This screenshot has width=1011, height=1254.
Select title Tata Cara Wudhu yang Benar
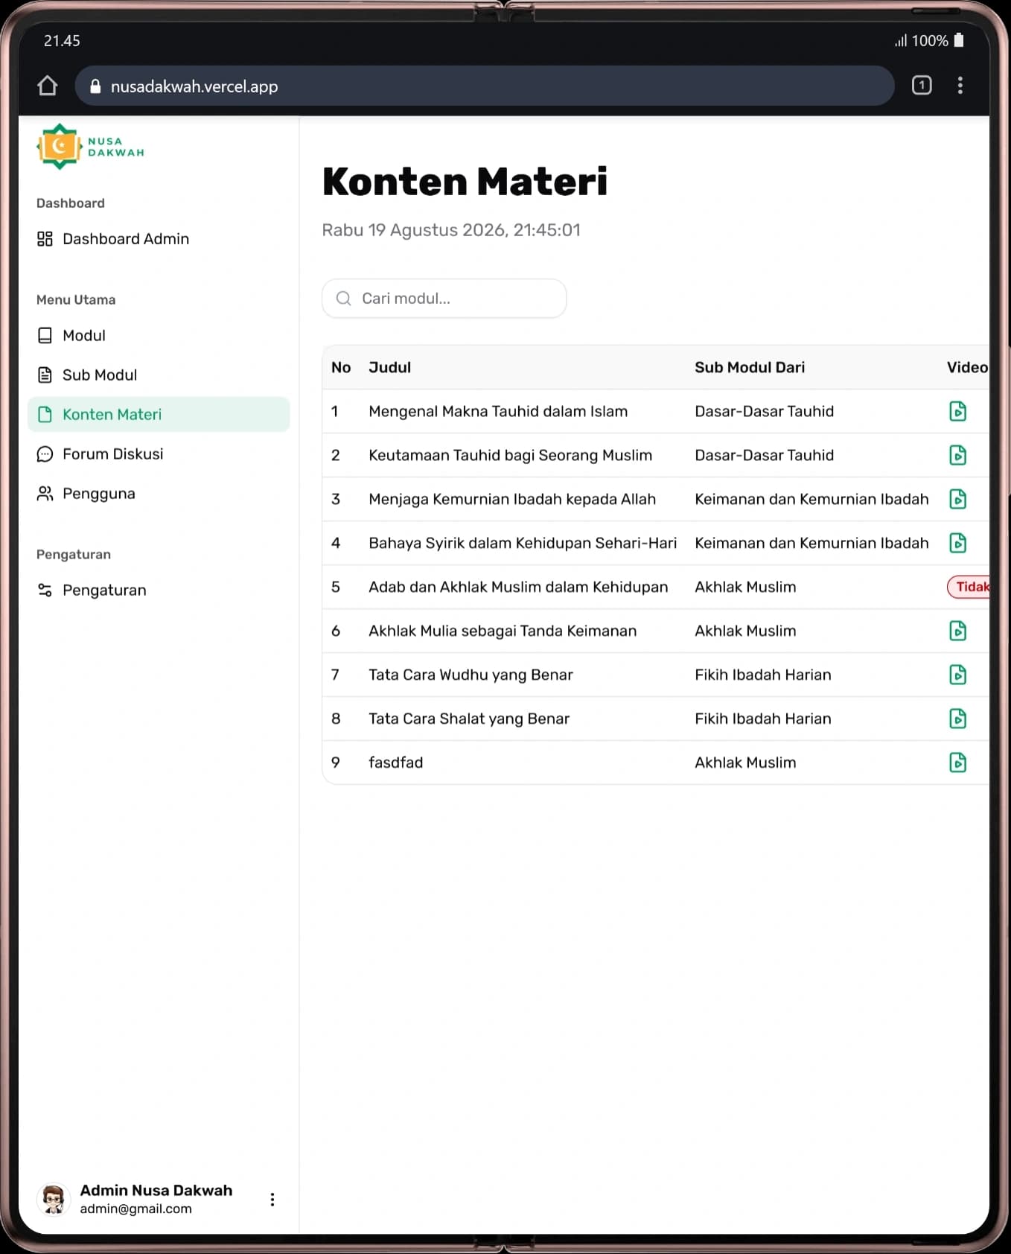[x=471, y=675]
